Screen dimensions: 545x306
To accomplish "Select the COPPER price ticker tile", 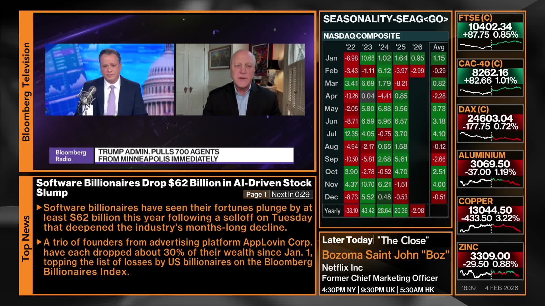I will pyautogui.click(x=490, y=215).
